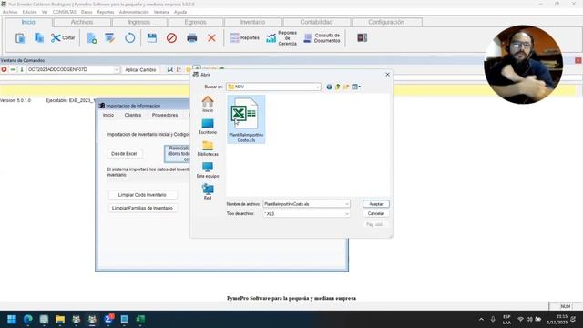Click the copy documents icon in ribbon
The height and width of the screenshot is (328, 583).
[x=38, y=38]
